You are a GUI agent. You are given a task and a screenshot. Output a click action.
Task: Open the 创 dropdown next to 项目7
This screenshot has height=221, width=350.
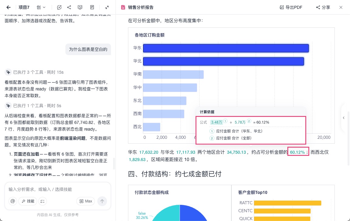(x=41, y=7)
